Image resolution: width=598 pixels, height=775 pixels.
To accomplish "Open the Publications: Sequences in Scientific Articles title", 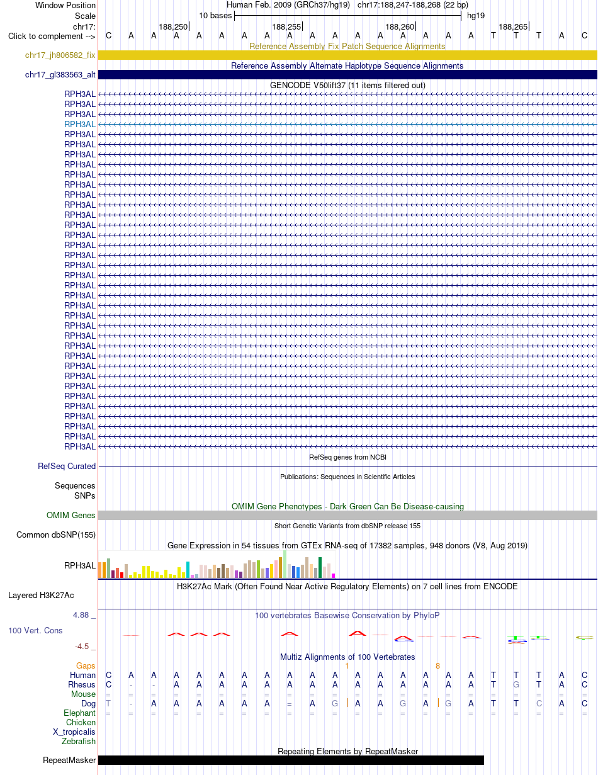I will coord(347,477).
